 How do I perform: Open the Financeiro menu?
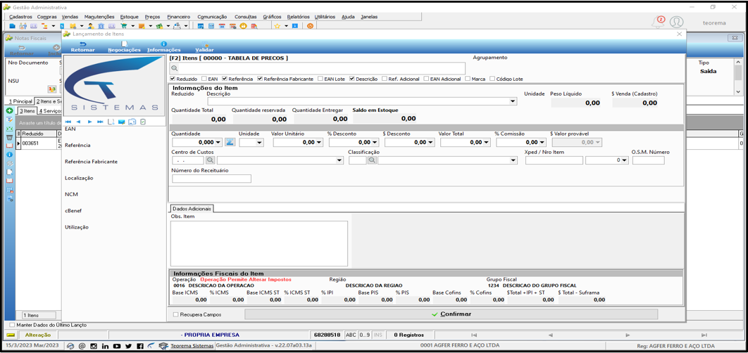179,17
